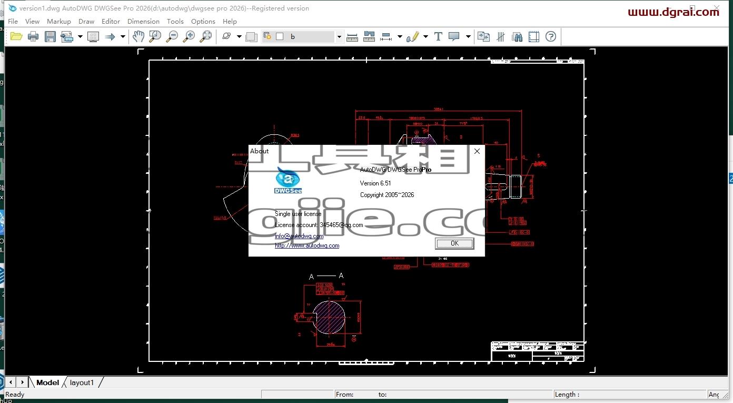Click the full screen monitor icon
Viewport: 733px width, 403px height.
point(93,36)
